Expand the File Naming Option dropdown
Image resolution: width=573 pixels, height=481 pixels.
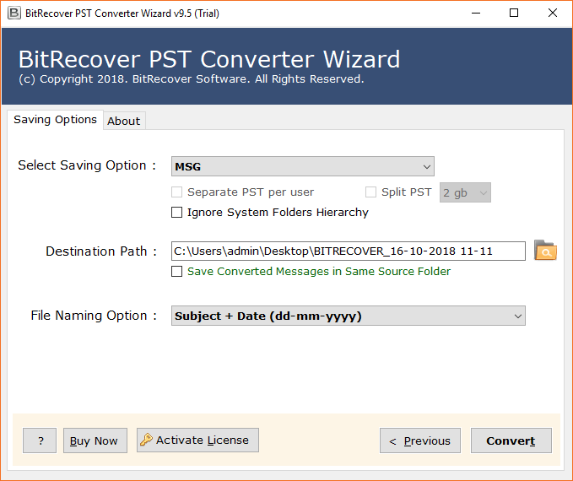click(349, 316)
